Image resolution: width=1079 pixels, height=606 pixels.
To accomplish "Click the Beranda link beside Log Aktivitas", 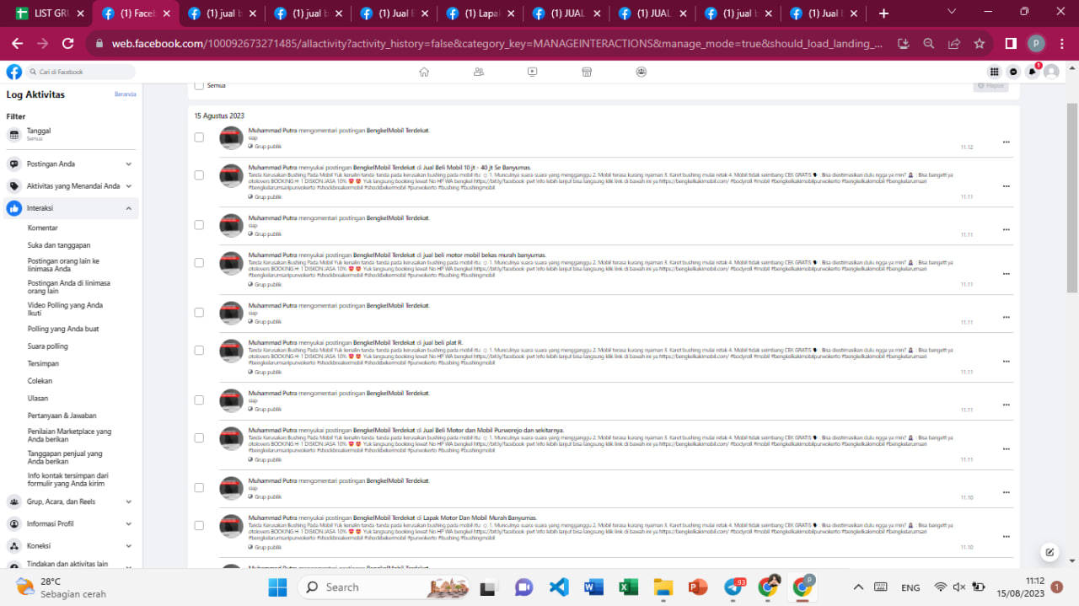I will [x=125, y=94].
